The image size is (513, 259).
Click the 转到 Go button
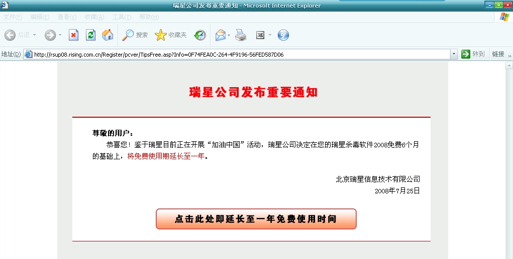click(473, 54)
